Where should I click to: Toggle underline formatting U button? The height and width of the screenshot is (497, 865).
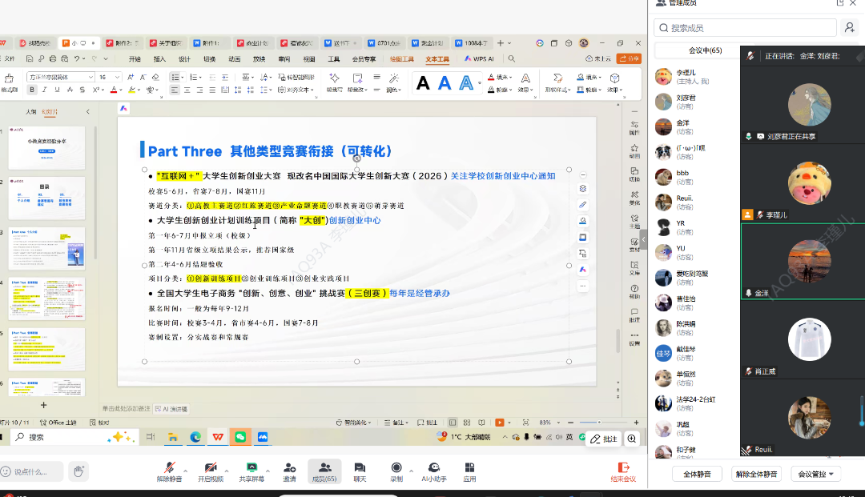click(57, 90)
